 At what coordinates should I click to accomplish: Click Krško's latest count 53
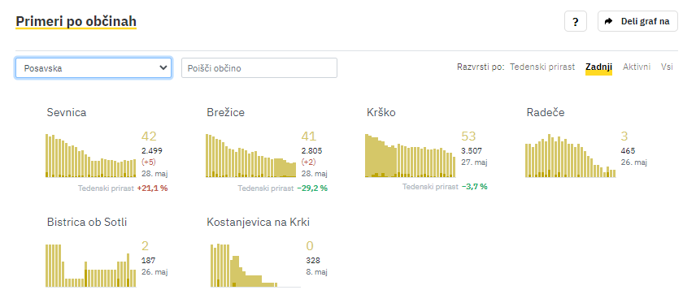[468, 136]
